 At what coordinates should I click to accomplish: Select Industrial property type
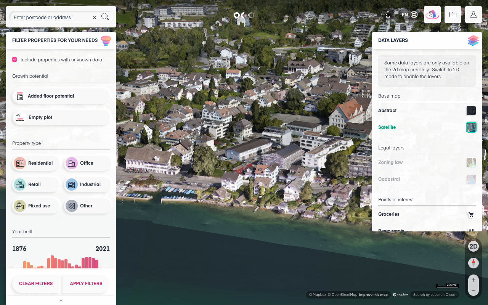[x=88, y=185]
